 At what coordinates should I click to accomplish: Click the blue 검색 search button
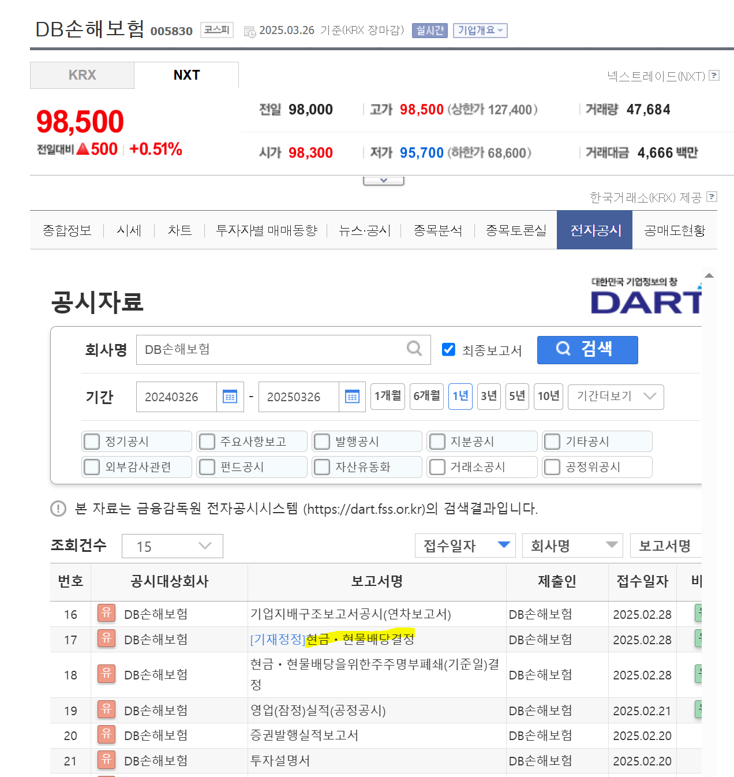tap(587, 349)
